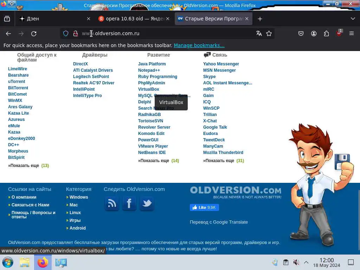Reload the current page

click(34, 33)
